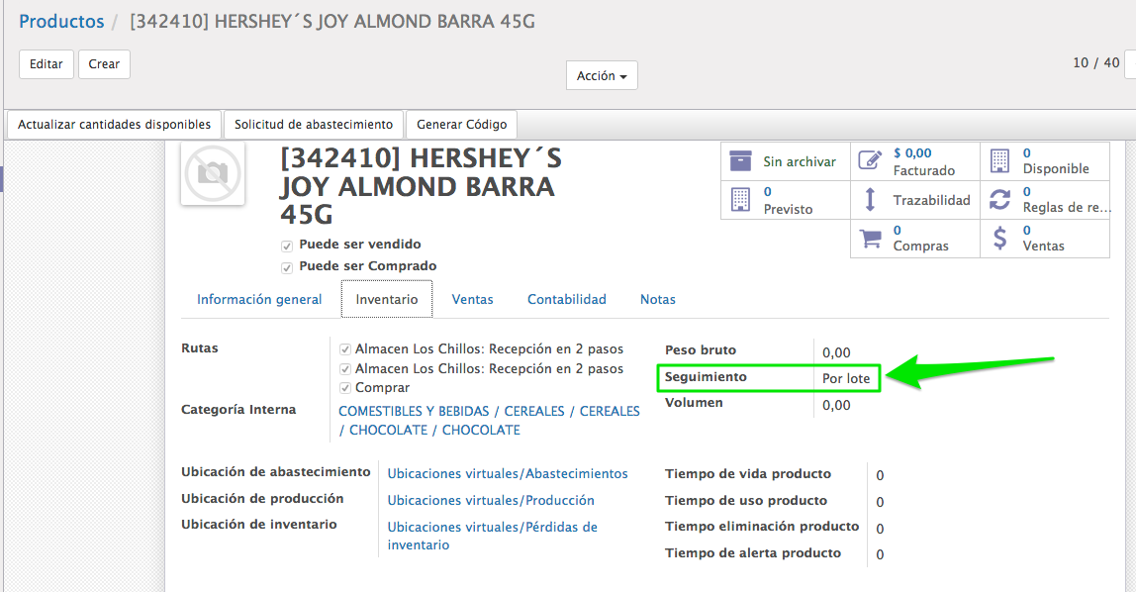This screenshot has width=1136, height=592.
Task: Open Ubicaciones virtuales/Producción link
Action: (x=491, y=500)
